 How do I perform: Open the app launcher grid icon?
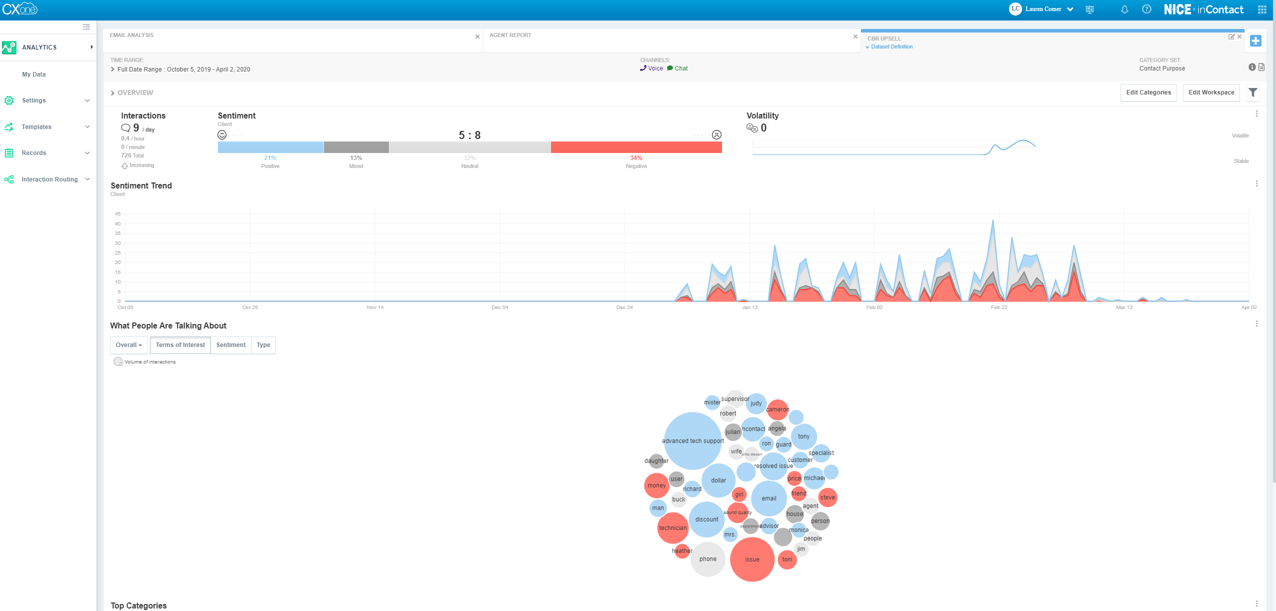point(1261,9)
